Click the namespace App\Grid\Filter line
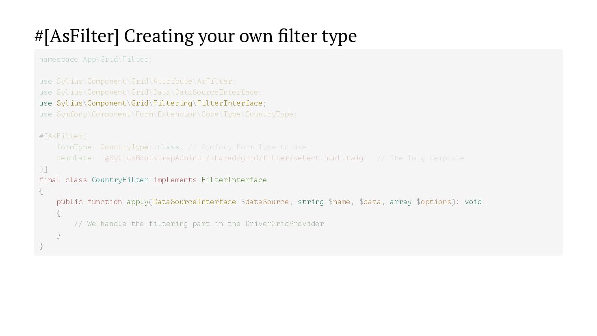 tap(96, 60)
